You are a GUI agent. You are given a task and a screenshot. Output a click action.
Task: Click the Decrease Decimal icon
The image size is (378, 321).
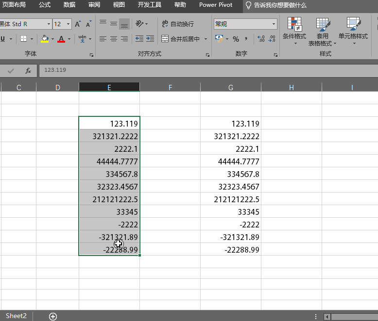[x=273, y=39]
